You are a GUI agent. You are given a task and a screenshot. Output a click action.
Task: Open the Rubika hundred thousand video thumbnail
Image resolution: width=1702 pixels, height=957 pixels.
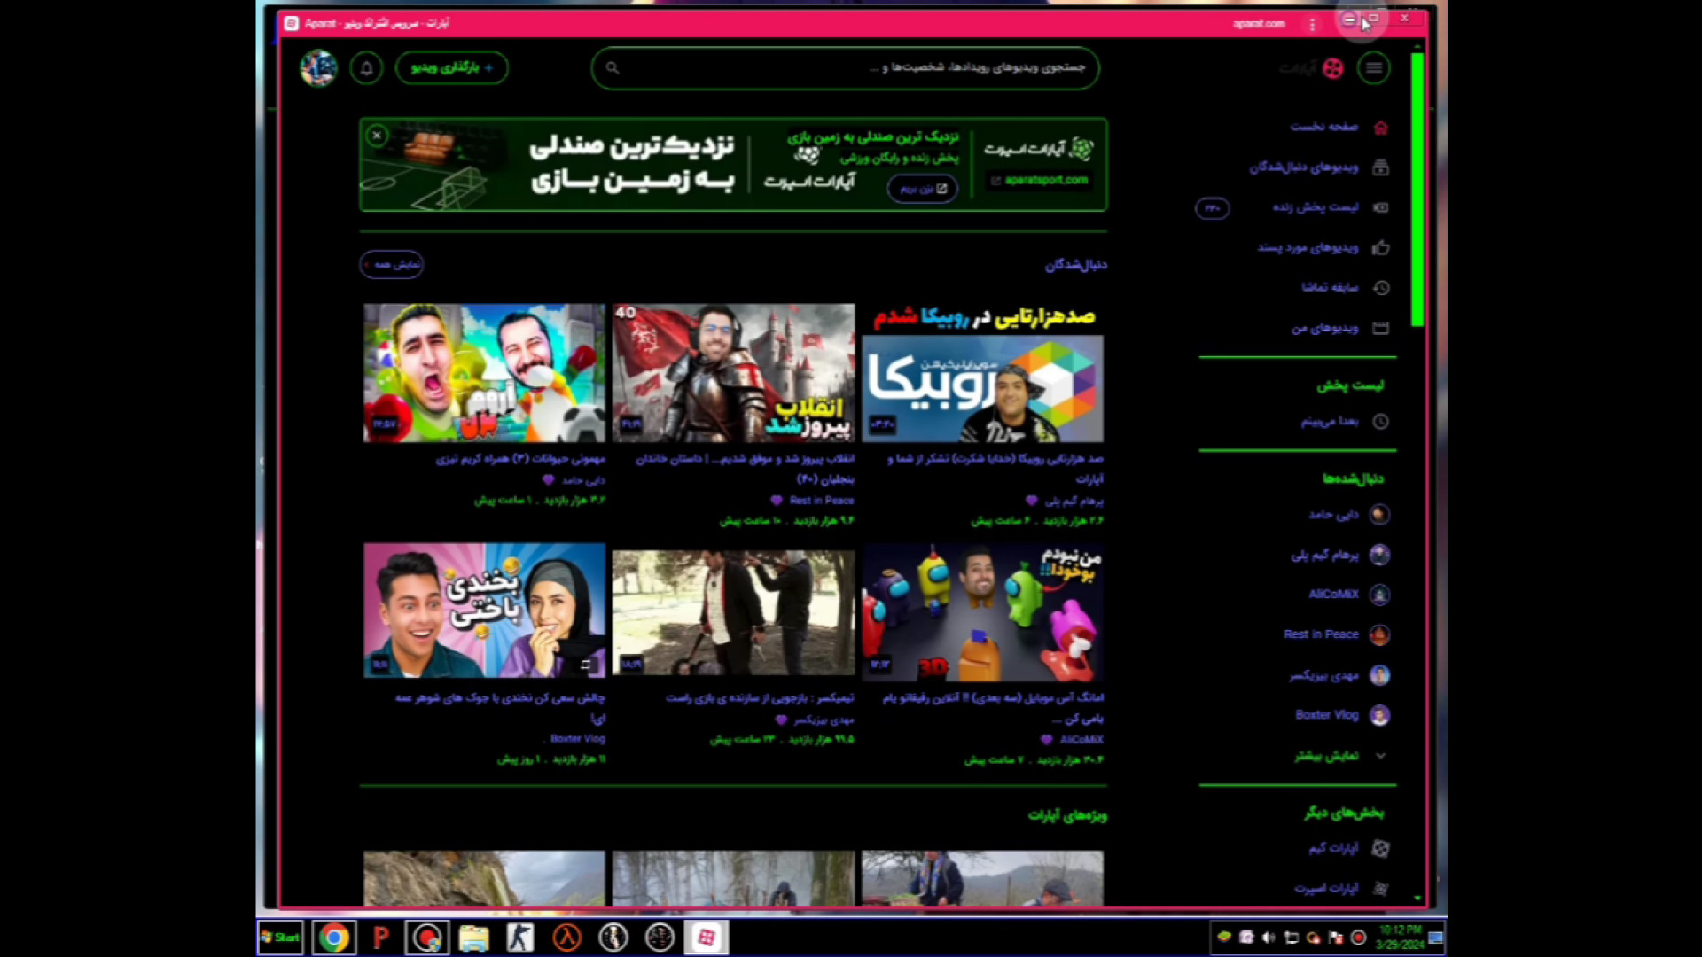coord(982,373)
